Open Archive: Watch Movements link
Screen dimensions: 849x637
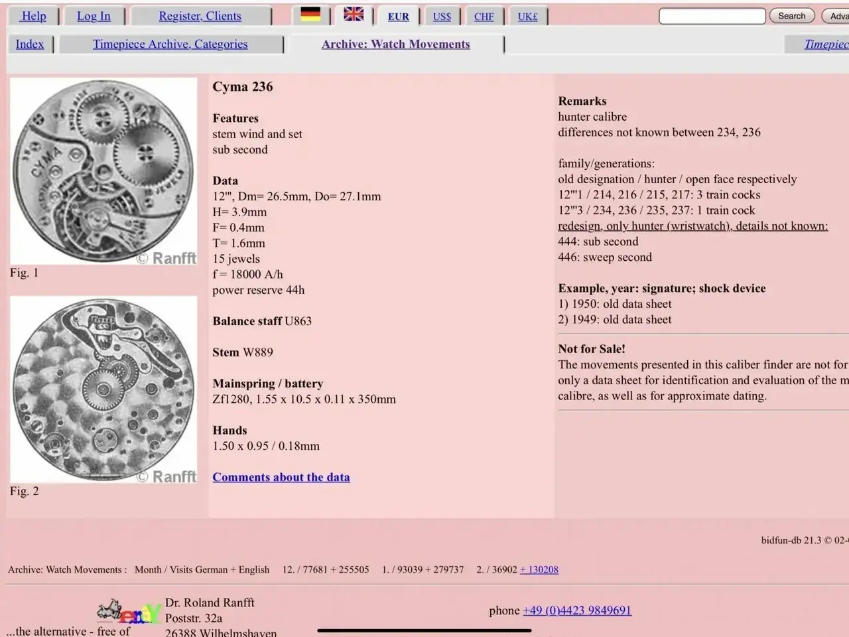tap(395, 44)
